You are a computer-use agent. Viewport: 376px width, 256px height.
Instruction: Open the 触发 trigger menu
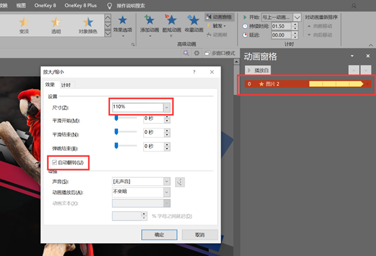(x=217, y=26)
